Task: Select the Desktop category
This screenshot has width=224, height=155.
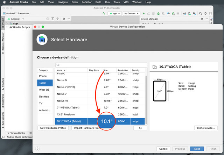Action: (x=45, y=97)
